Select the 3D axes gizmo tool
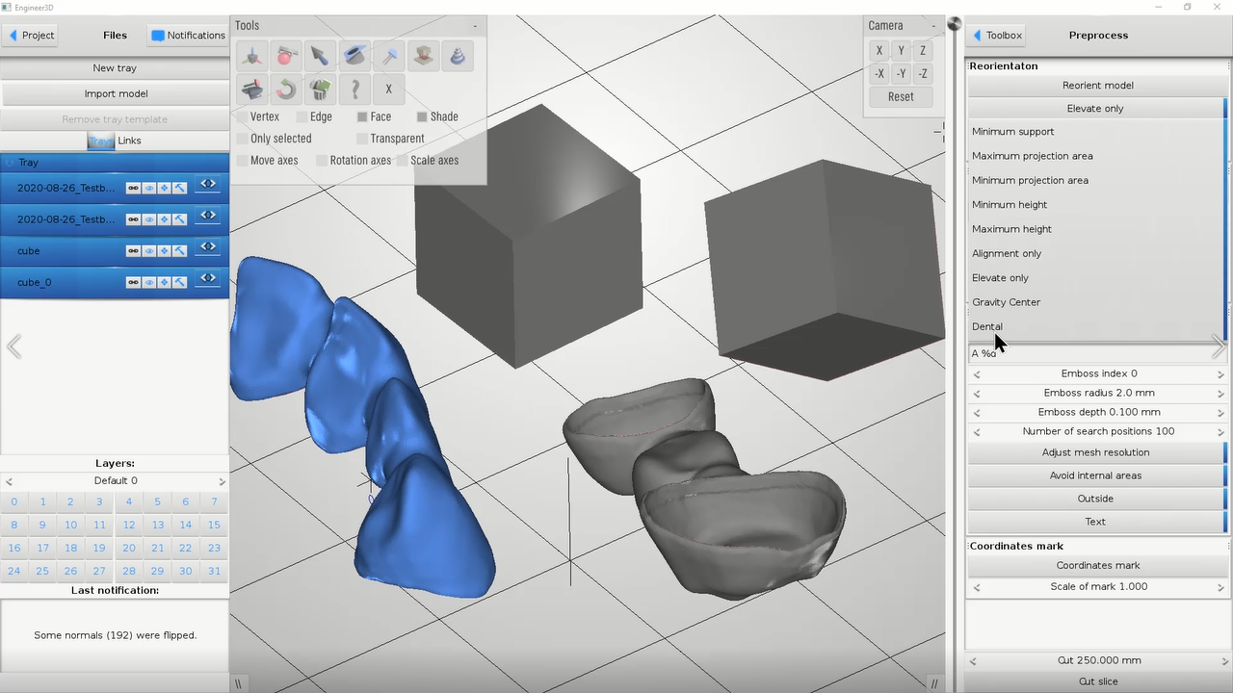The height and width of the screenshot is (693, 1233). click(251, 57)
